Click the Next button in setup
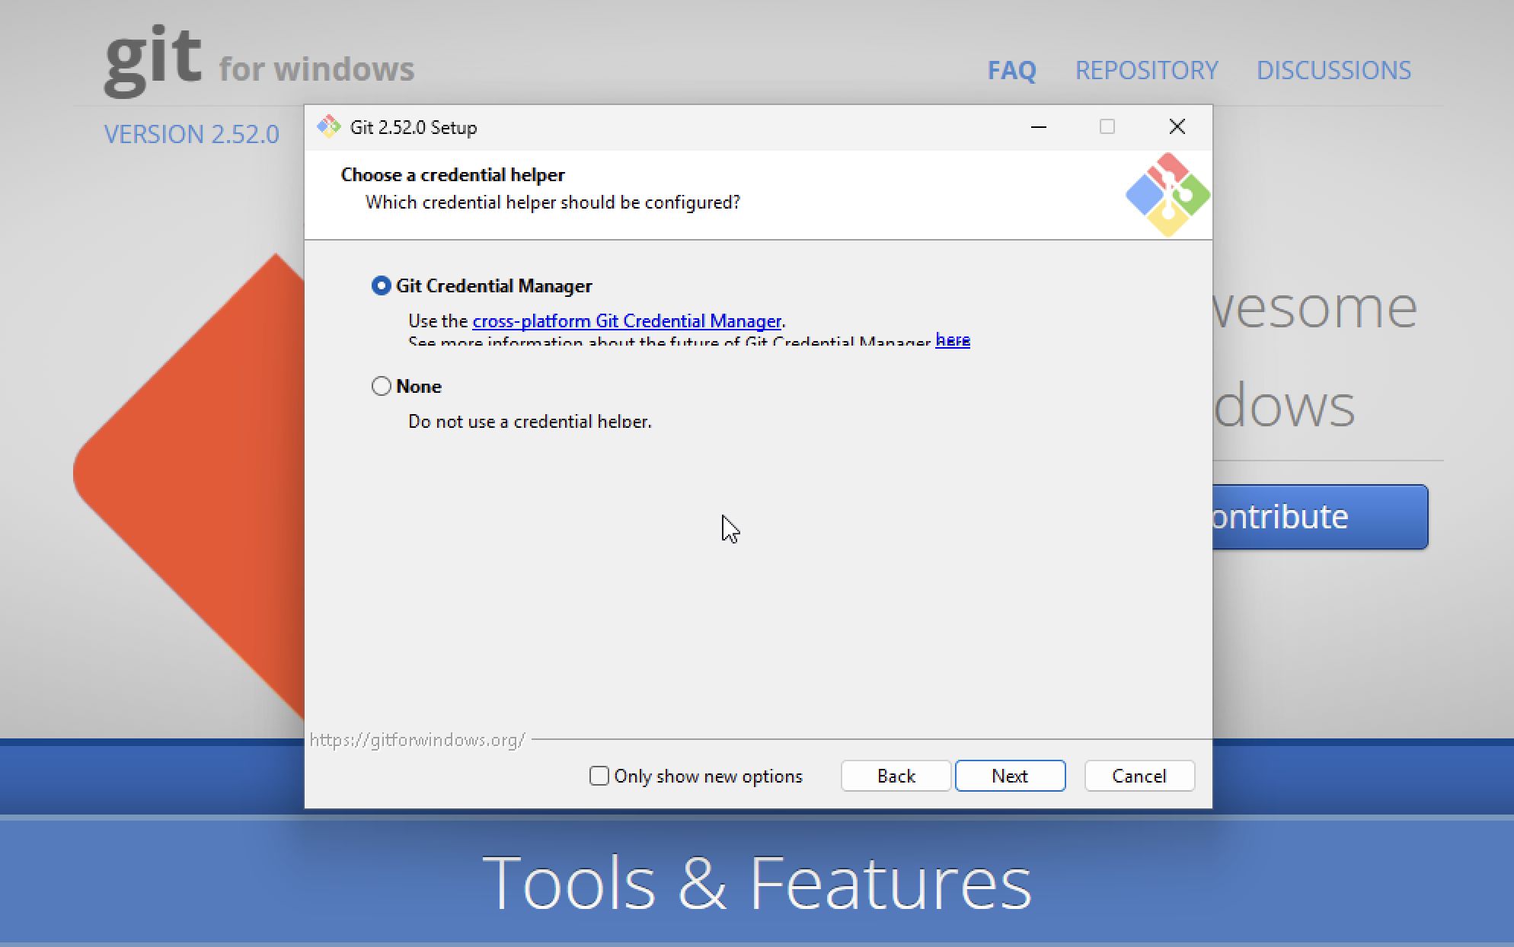 click(1010, 776)
